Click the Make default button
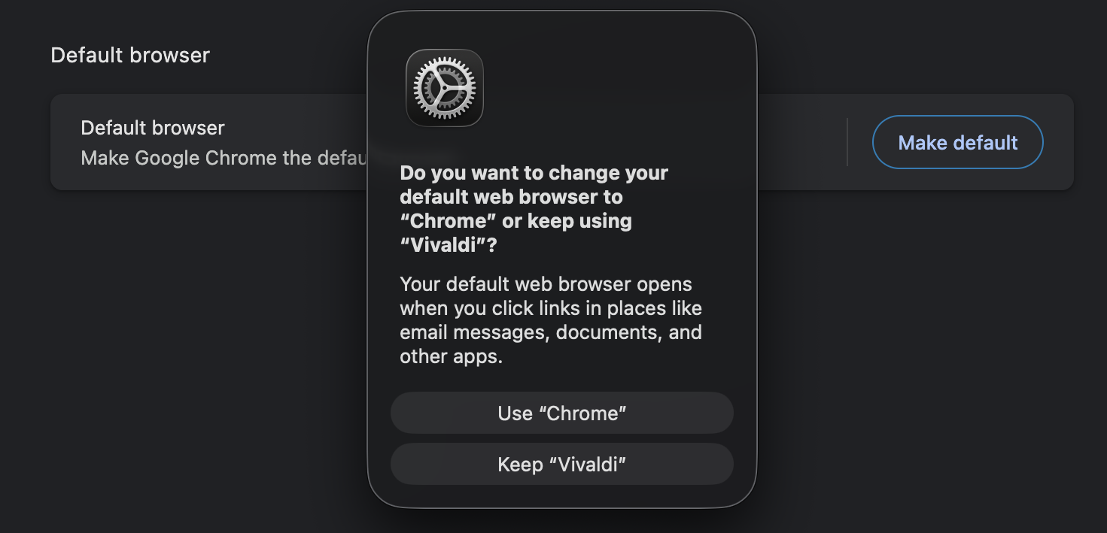1107x533 pixels. tap(956, 142)
